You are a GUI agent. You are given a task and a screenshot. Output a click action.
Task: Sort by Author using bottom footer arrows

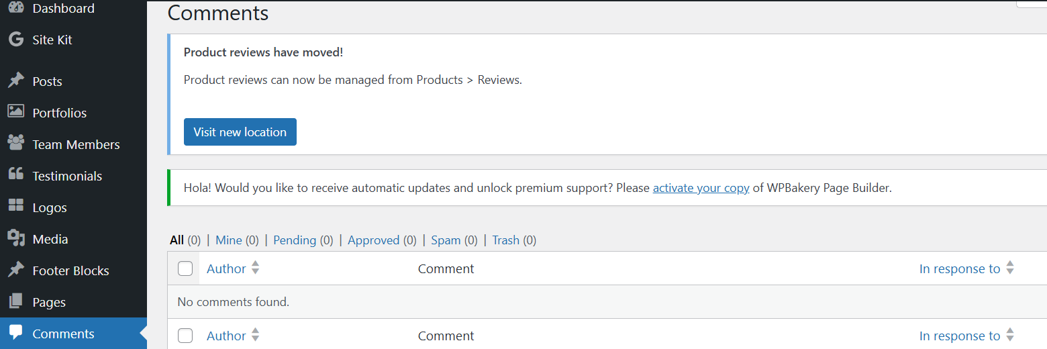(255, 336)
